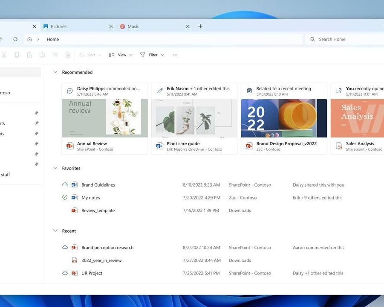Click the Word icon beside Plant care guide
384x307 pixels.
[x=160, y=146]
